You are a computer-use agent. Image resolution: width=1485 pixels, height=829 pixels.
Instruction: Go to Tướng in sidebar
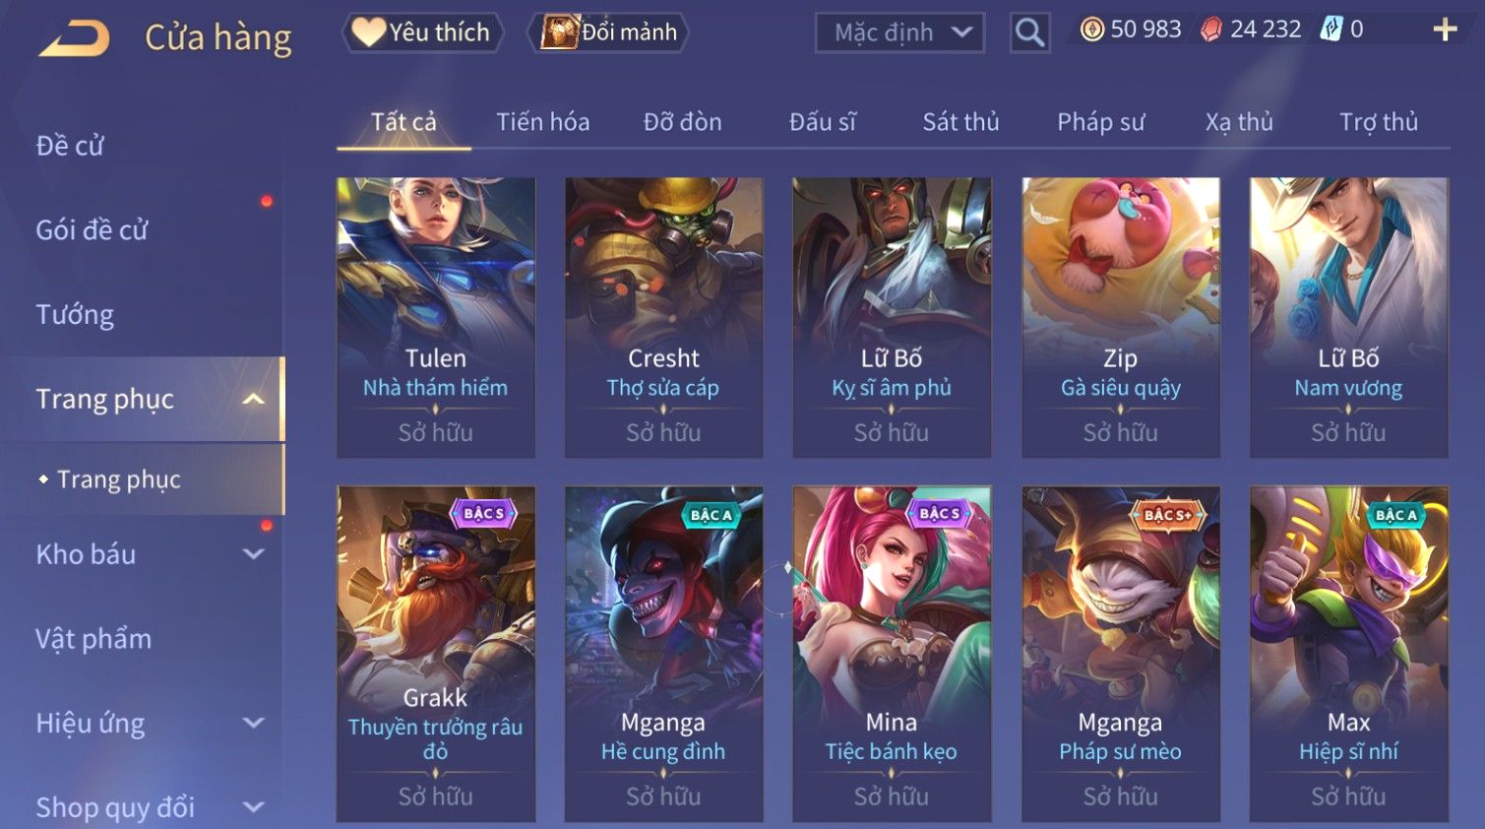(75, 315)
